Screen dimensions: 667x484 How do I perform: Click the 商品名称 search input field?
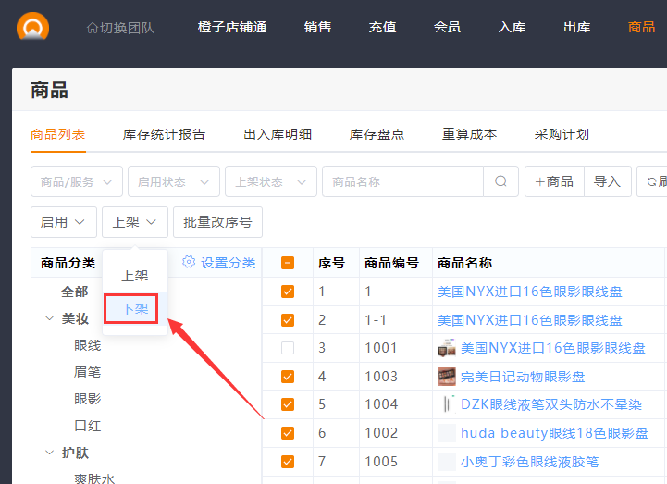click(x=402, y=181)
